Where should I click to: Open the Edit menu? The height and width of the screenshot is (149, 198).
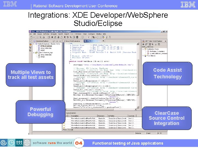pos(34,34)
